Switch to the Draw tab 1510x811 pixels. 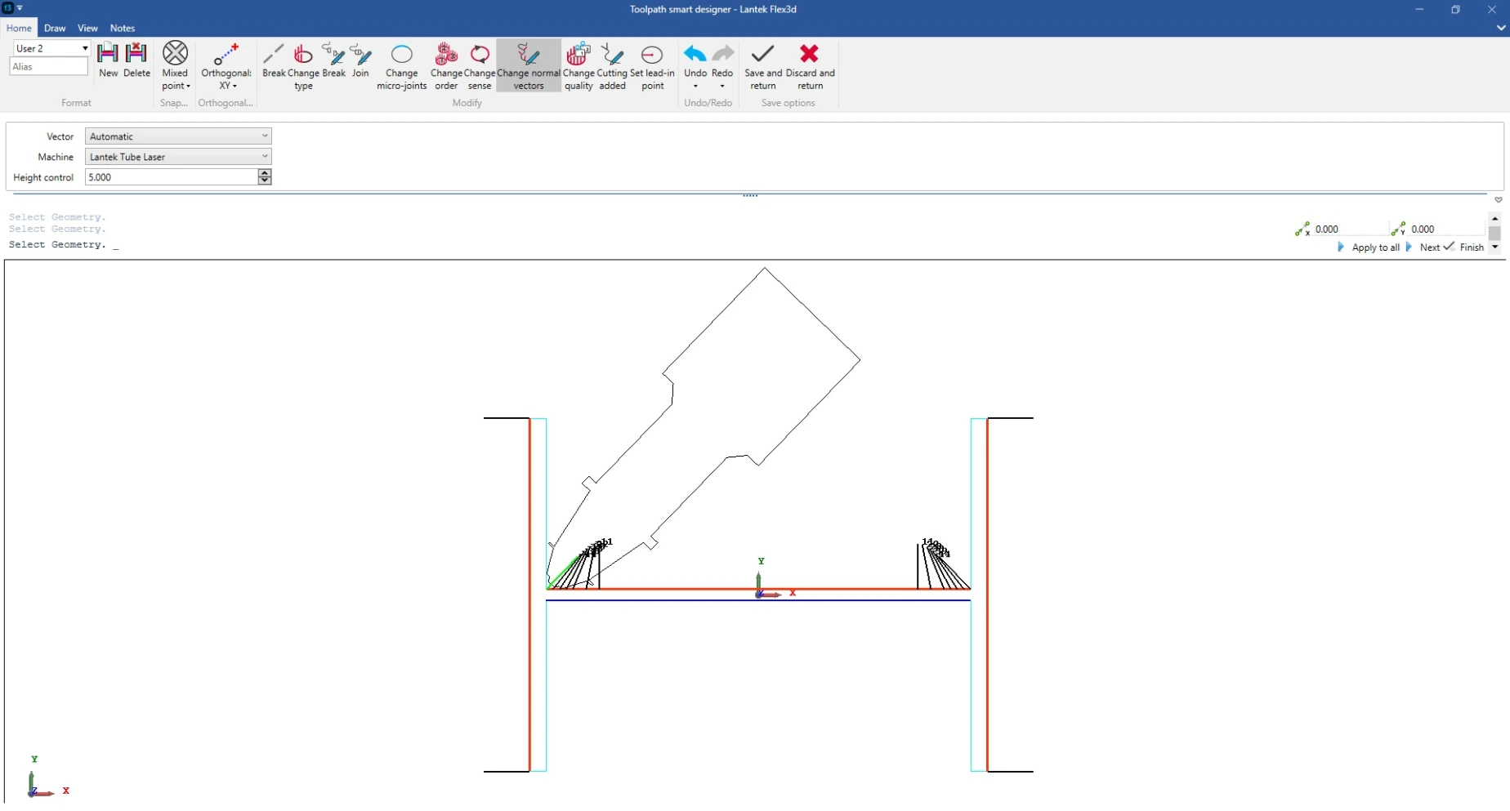[55, 28]
